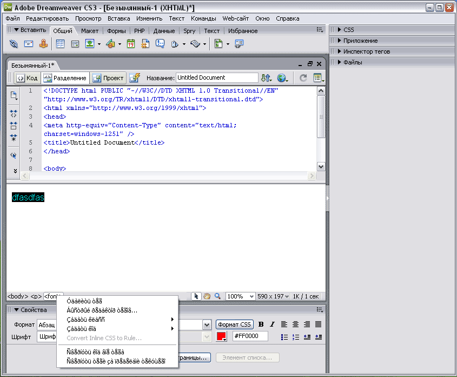Open the Images dropdown arrow

click(99, 44)
